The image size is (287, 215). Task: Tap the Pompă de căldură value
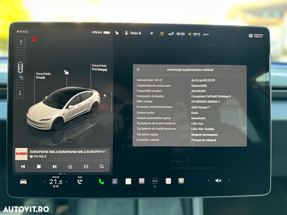[203, 140]
